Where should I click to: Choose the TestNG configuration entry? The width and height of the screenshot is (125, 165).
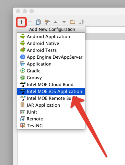[51, 126]
